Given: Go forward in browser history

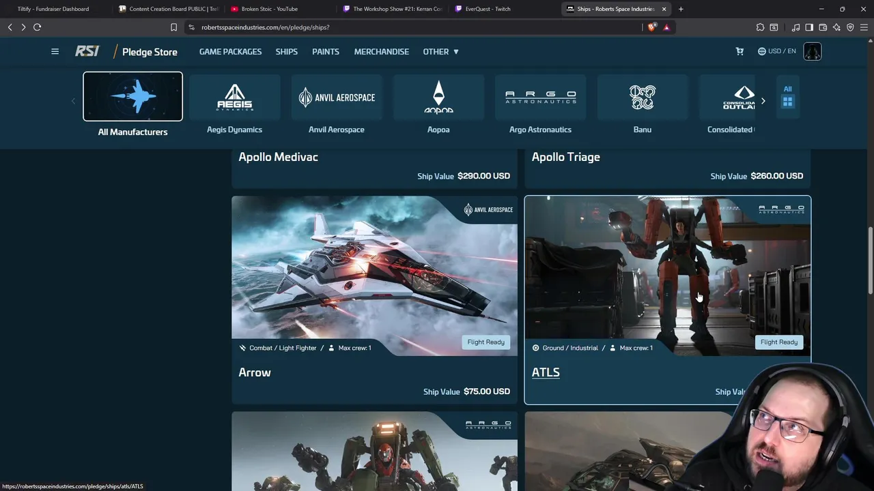Looking at the screenshot, I should tap(23, 27).
